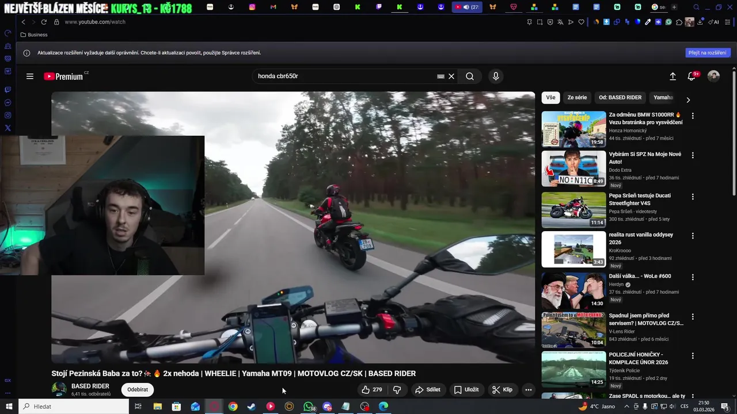The width and height of the screenshot is (737, 414).
Task: Open Další válka... WoLe #600 video title
Action: click(x=640, y=276)
